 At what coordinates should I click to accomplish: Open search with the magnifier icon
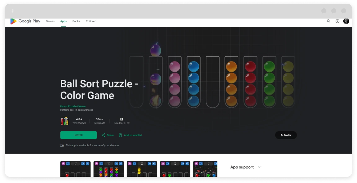tap(328, 21)
